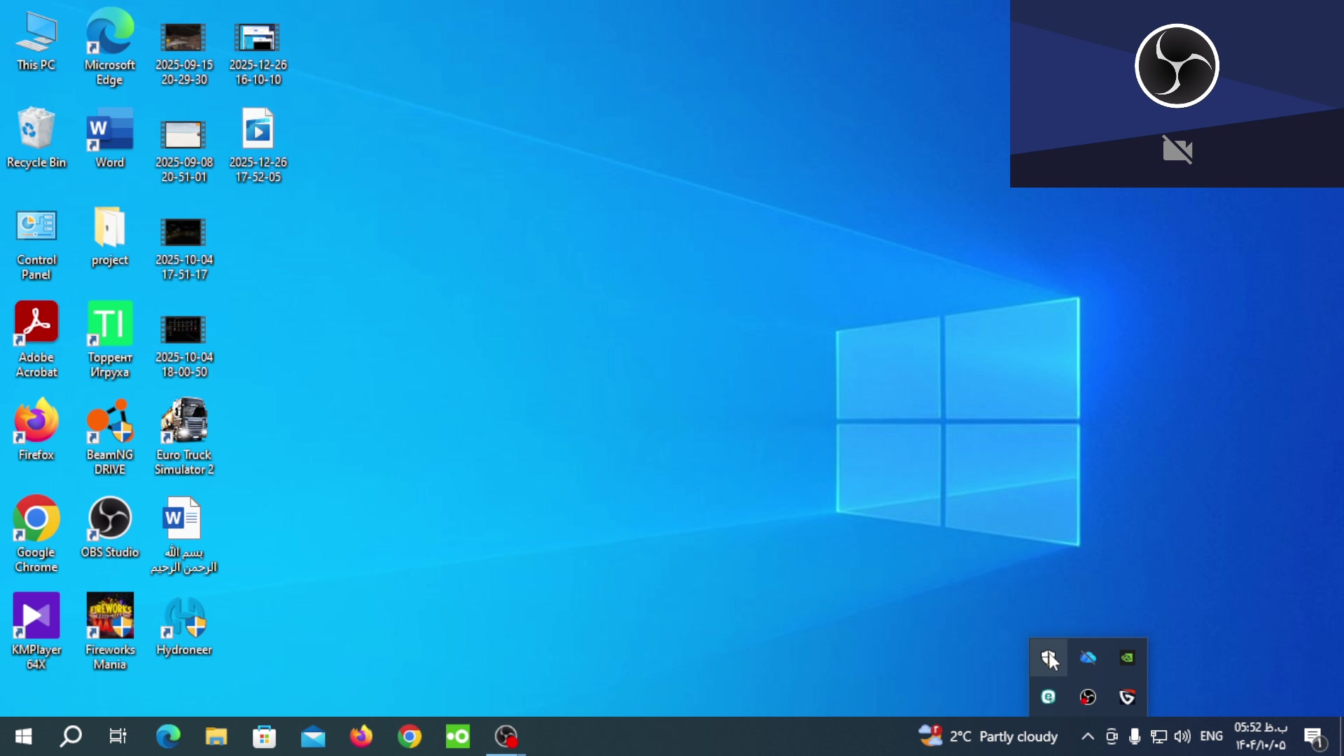
Task: Open Task View from the taskbar
Action: 118,736
